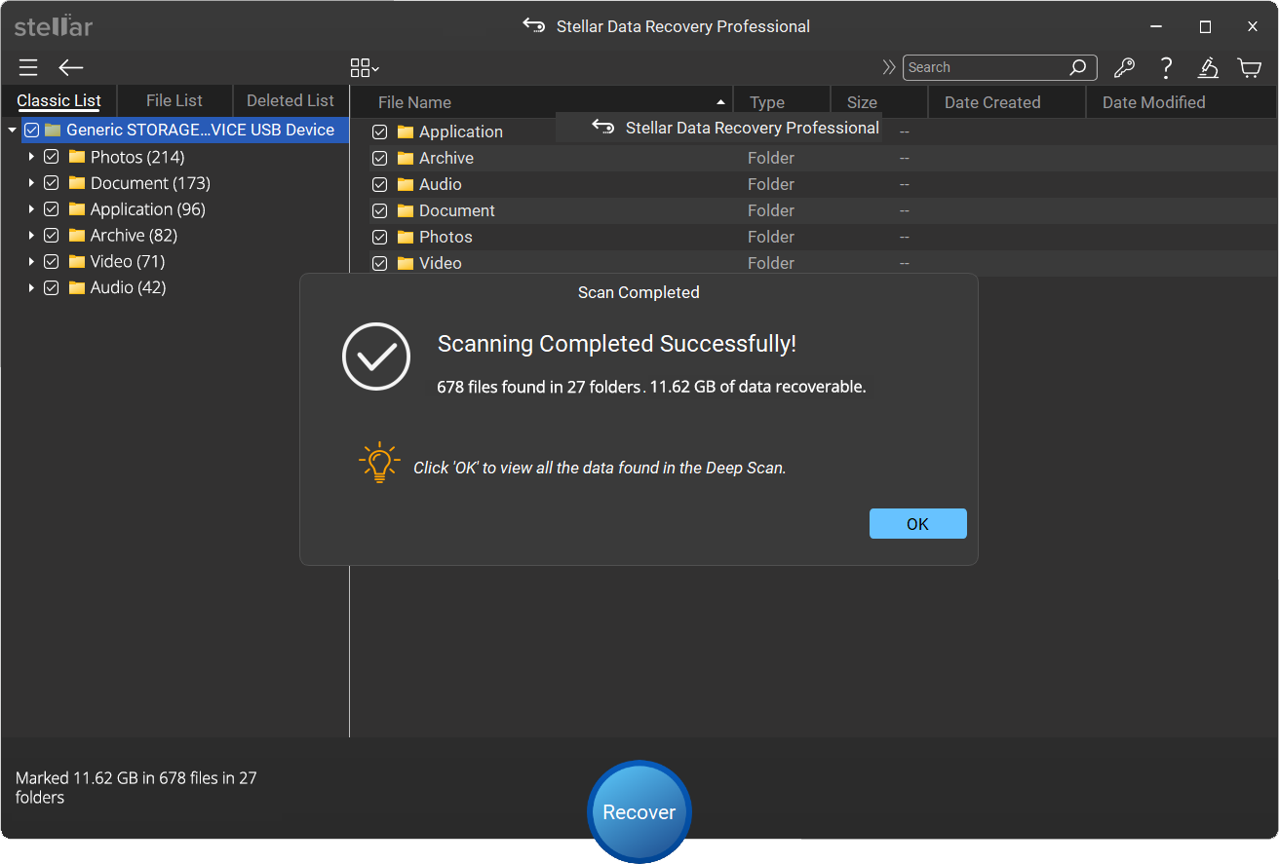The width and height of the screenshot is (1279, 864).
Task: Click the folder icon beside Audio (42)
Action: pyautogui.click(x=77, y=288)
